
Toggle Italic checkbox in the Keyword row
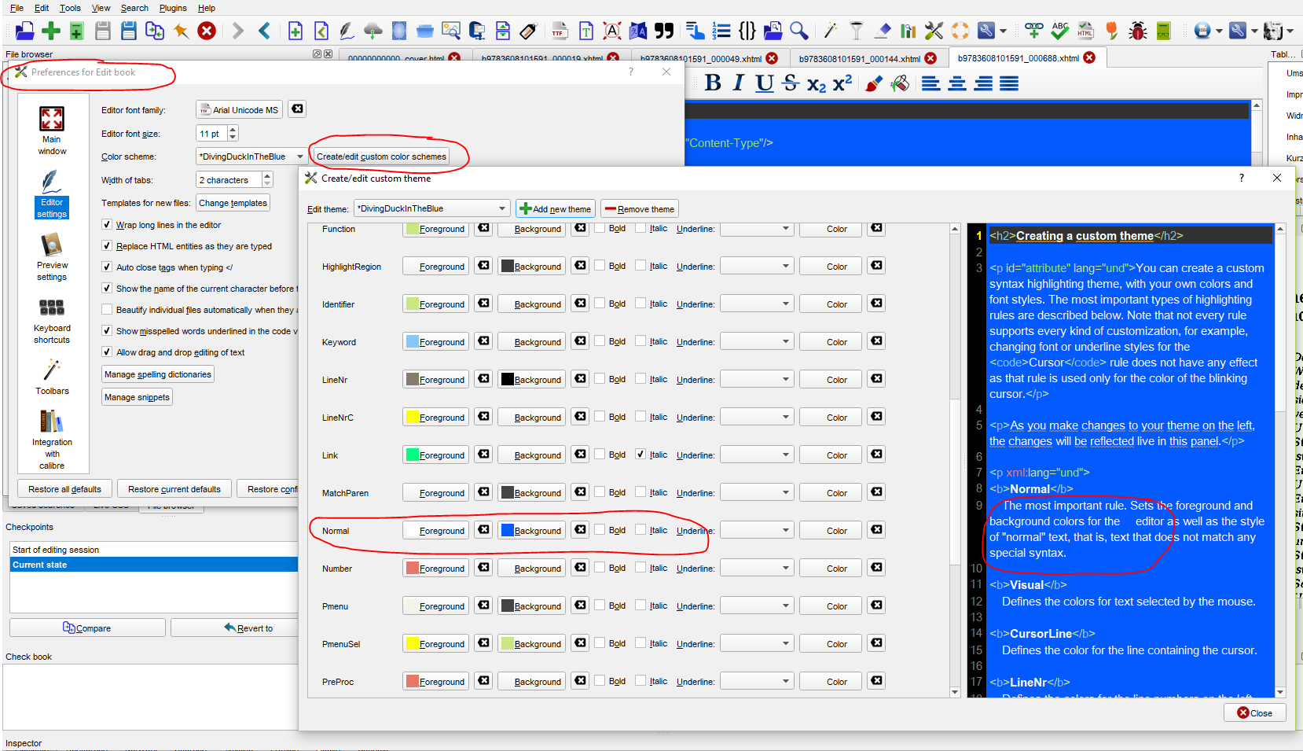click(x=640, y=341)
